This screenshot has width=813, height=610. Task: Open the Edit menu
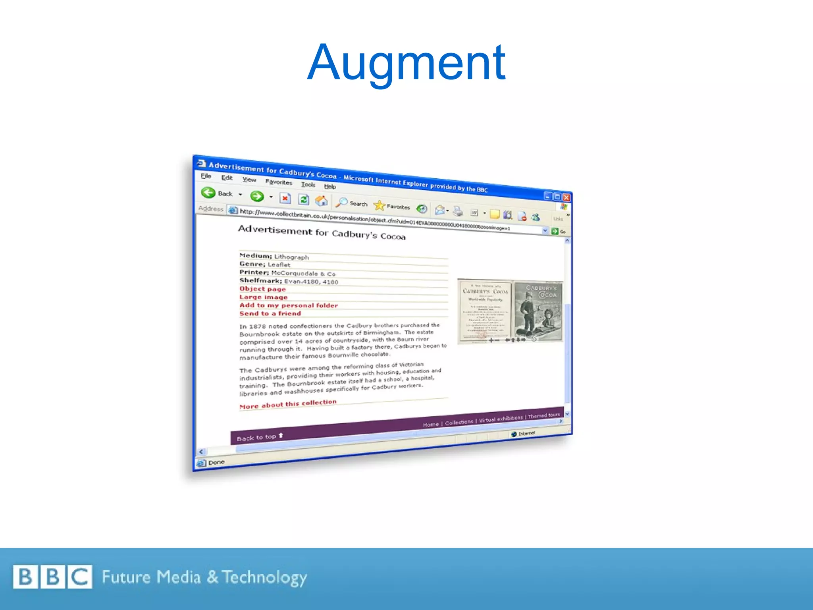tap(227, 178)
